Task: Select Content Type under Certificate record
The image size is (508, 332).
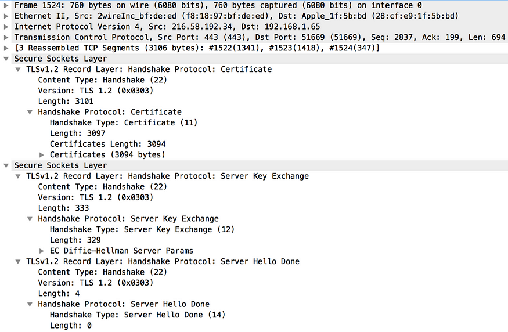Action: coord(102,80)
